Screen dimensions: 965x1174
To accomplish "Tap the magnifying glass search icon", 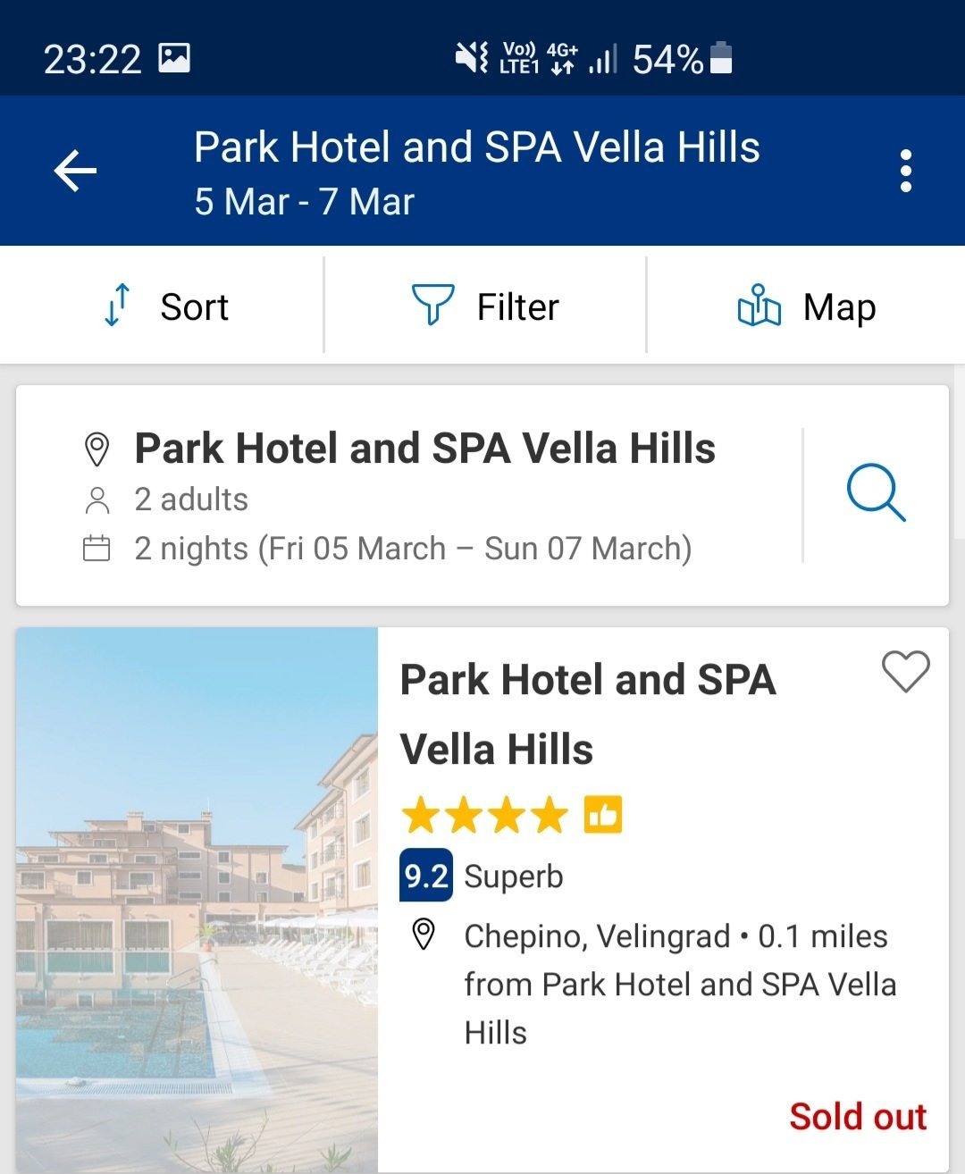I will click(x=876, y=492).
